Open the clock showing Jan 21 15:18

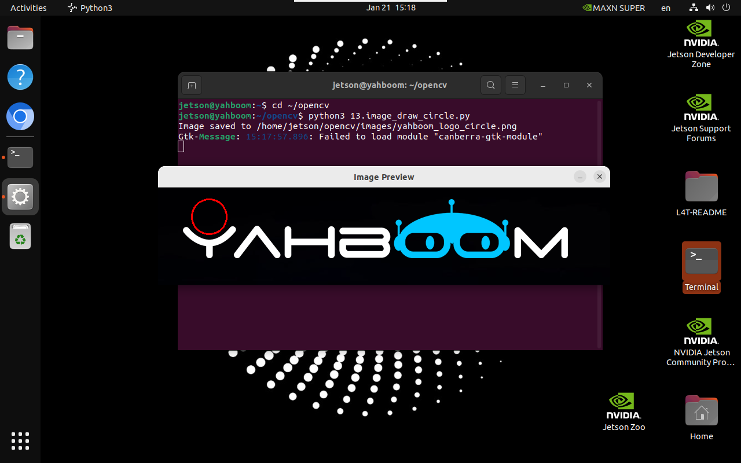[391, 8]
